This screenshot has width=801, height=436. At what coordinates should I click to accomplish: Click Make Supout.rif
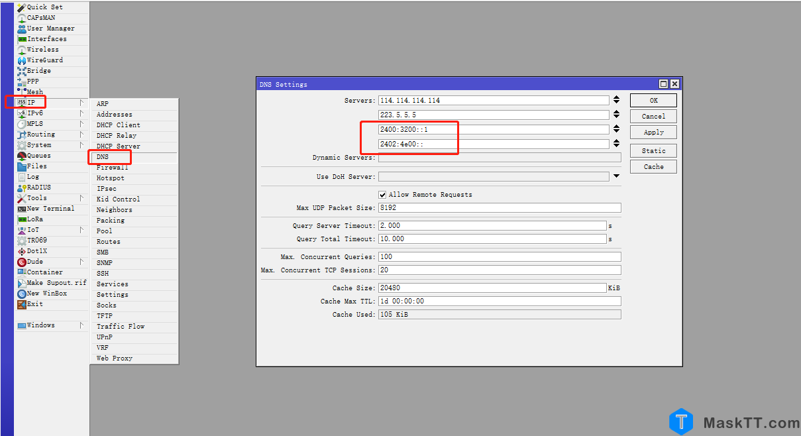coord(50,282)
